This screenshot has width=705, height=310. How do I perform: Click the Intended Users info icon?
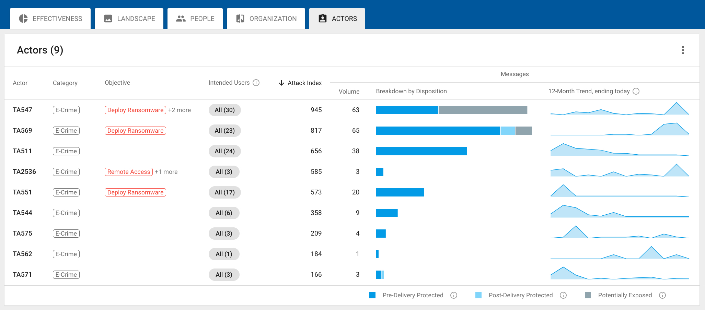click(x=256, y=83)
